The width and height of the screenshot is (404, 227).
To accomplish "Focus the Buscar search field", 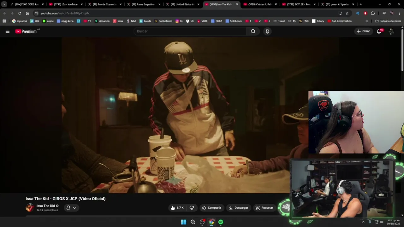I will point(190,31).
